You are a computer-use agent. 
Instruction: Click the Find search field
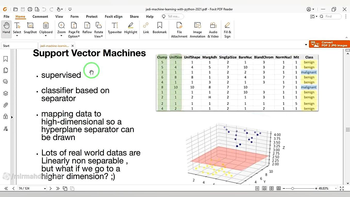coord(330,17)
